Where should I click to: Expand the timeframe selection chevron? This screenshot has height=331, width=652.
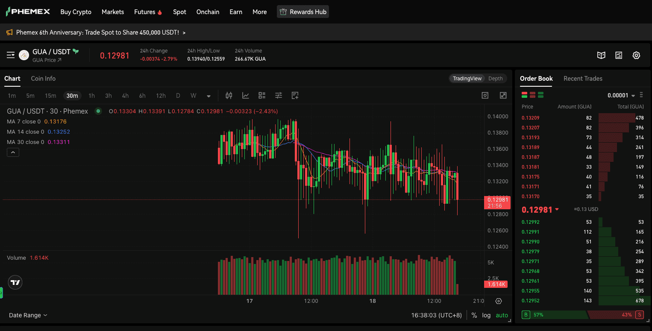(x=209, y=96)
